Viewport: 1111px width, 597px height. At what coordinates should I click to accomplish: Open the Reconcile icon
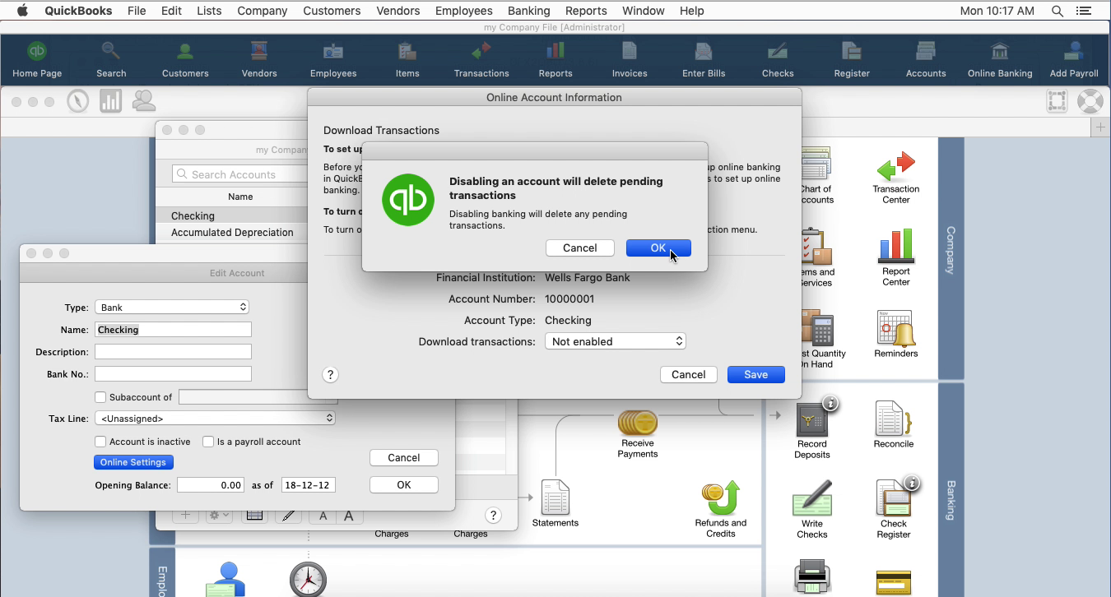point(894,424)
